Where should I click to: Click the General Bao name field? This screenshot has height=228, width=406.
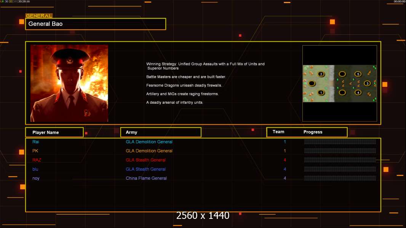[x=96, y=24]
